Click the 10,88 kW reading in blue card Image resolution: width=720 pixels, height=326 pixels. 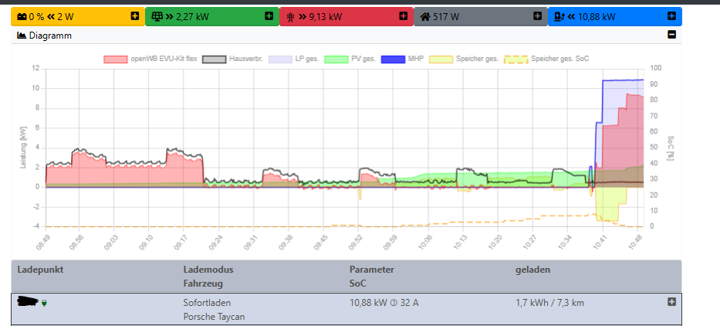(x=597, y=17)
